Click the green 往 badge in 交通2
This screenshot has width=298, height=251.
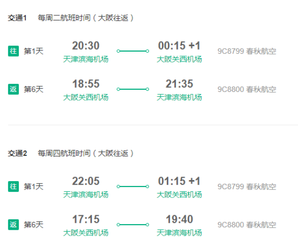tap(13, 187)
